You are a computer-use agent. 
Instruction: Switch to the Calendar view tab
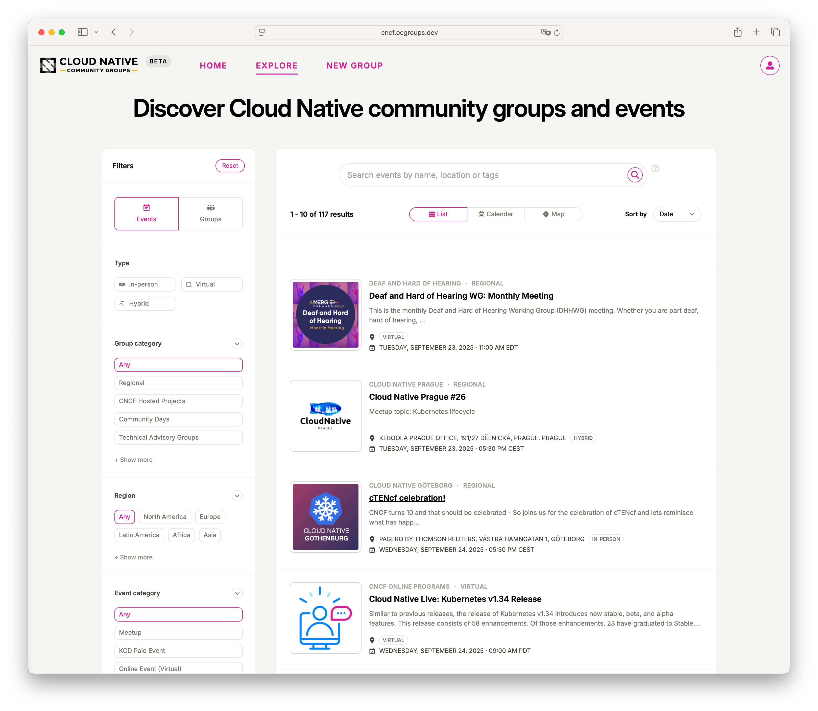(x=495, y=214)
